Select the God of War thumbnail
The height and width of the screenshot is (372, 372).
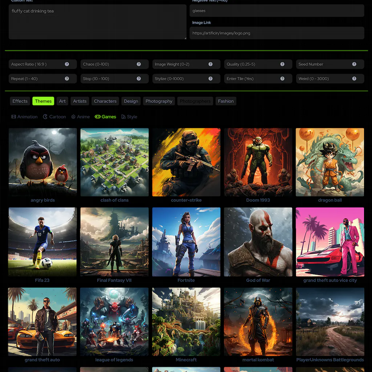[258, 242]
